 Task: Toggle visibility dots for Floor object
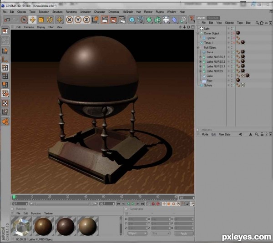tap(232, 81)
